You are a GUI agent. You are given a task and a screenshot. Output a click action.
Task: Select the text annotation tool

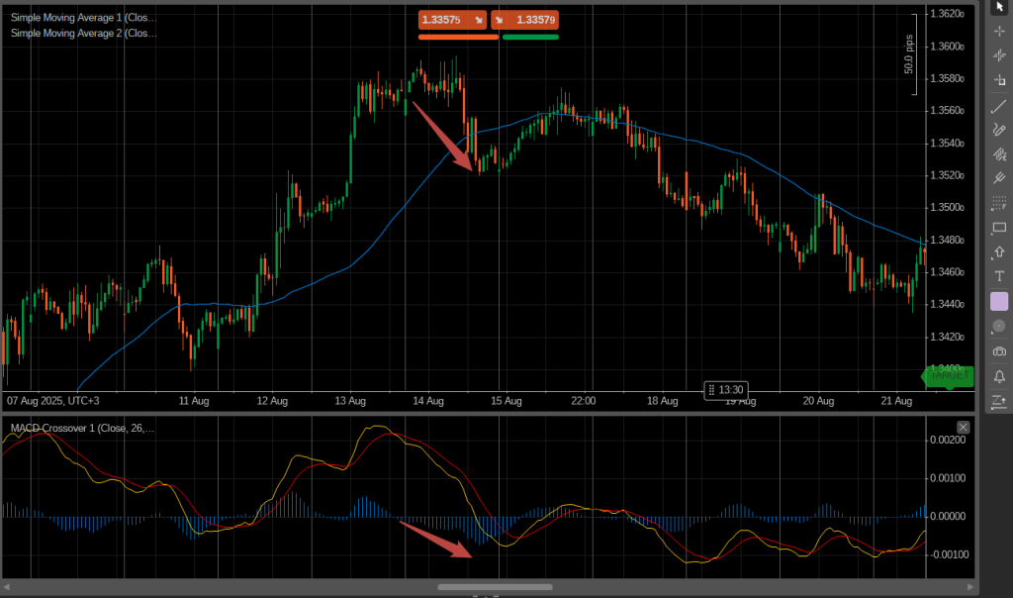click(999, 276)
